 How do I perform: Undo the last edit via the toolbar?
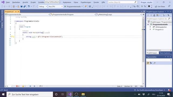29,6
